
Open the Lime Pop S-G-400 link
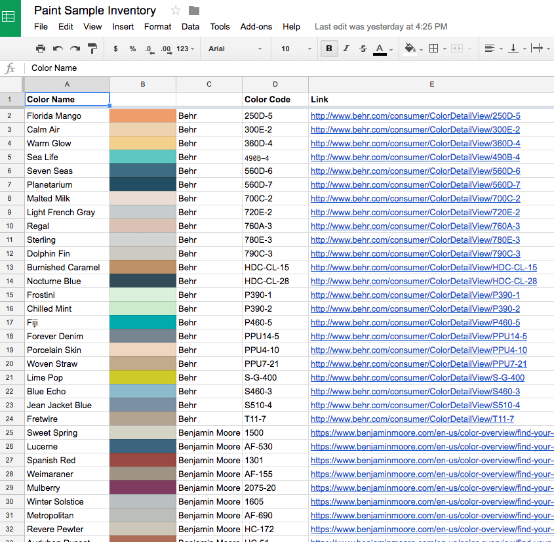click(418, 378)
